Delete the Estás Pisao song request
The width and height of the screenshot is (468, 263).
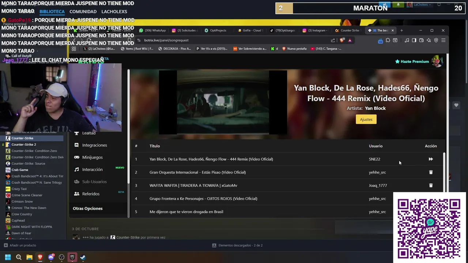coord(431,172)
